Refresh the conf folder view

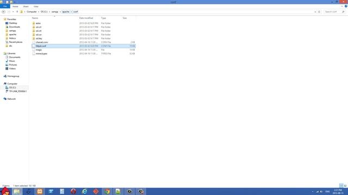[x=319, y=12]
